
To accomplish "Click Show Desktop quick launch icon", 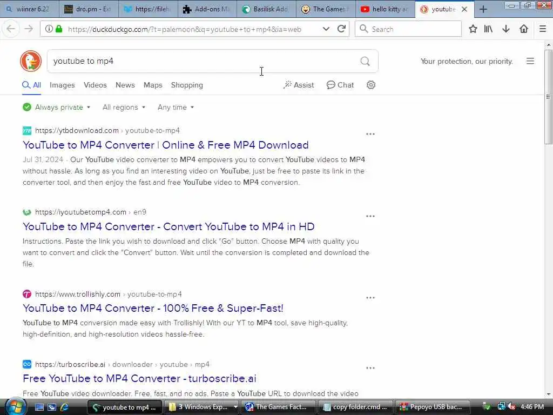I will click(39, 407).
